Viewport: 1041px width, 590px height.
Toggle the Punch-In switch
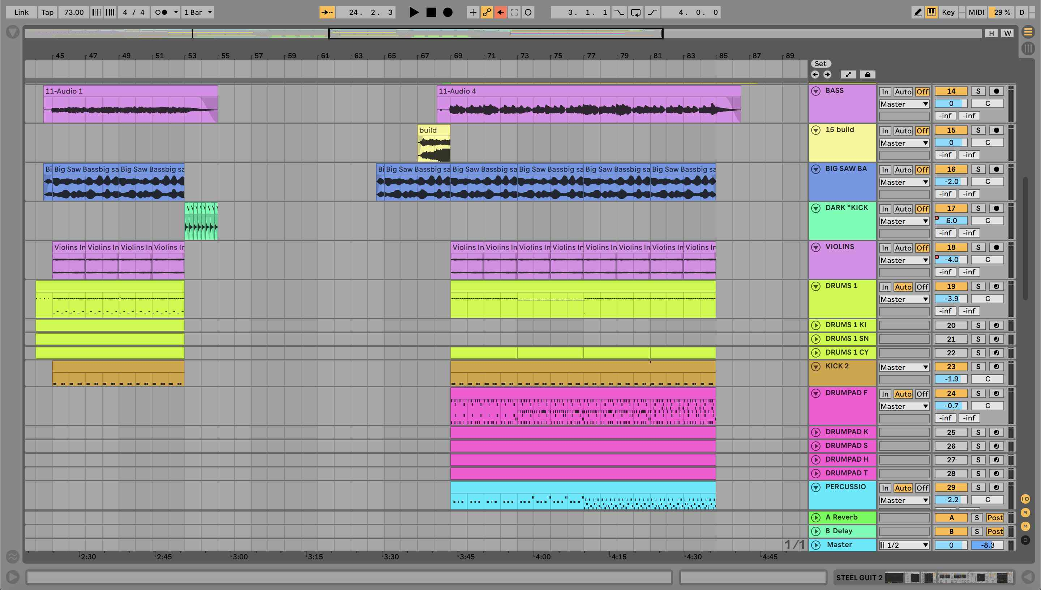[619, 12]
